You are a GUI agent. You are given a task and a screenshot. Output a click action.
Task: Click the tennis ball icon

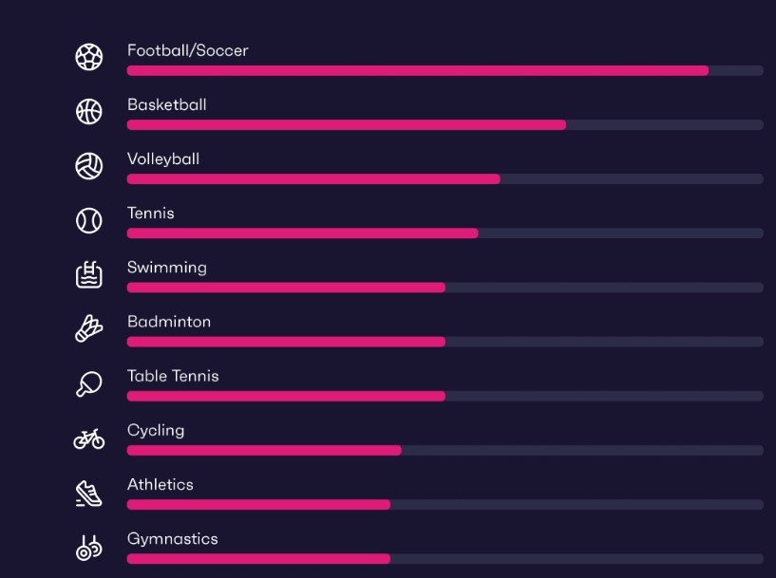88,221
